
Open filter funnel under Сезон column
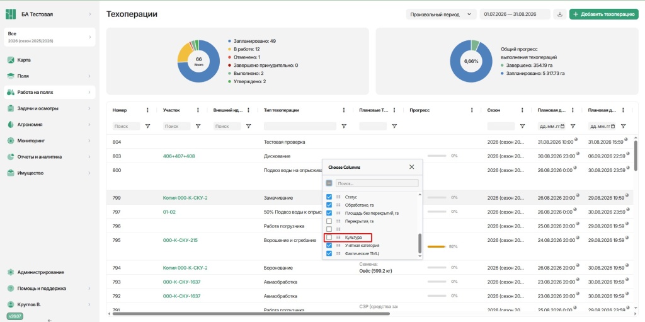click(x=522, y=126)
